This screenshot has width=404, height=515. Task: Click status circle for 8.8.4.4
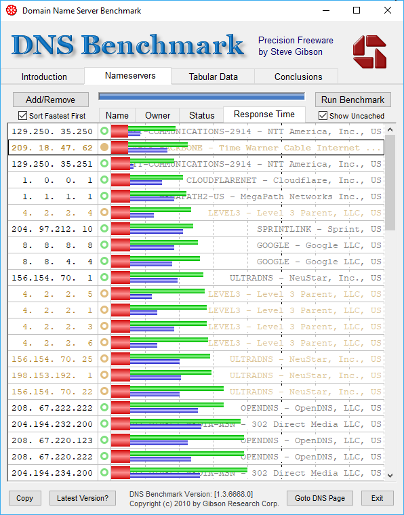(x=104, y=261)
